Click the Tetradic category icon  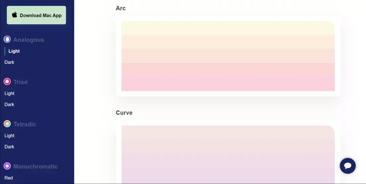click(x=7, y=124)
